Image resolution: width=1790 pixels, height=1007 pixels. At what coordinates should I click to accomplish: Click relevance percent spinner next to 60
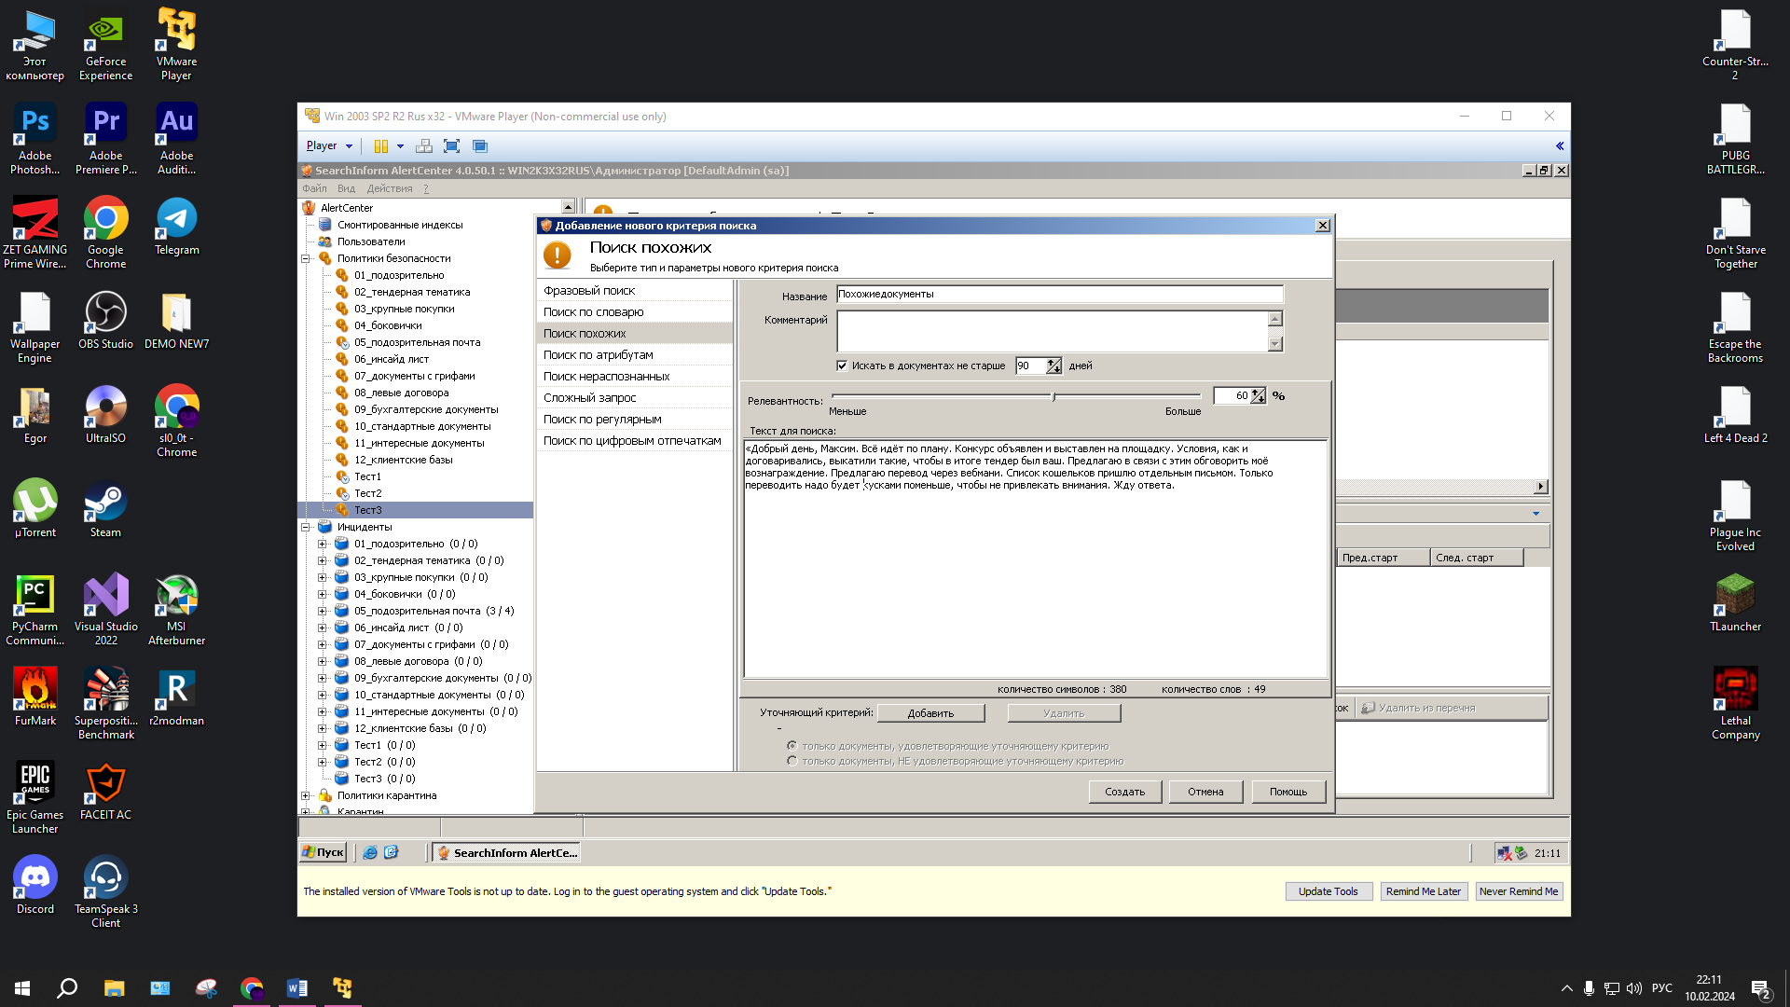pyautogui.click(x=1258, y=396)
